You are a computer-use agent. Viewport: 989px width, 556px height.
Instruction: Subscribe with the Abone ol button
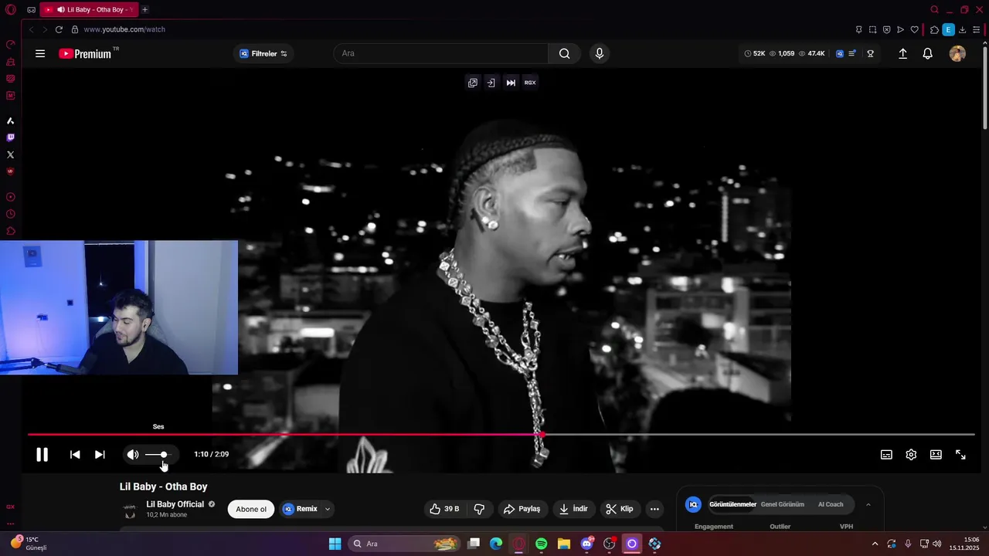(x=251, y=509)
